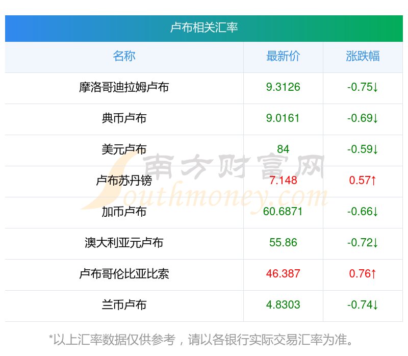Viewport: 408px width, 356px height.
Task: Click the price value 7.148
Action: coord(283,181)
